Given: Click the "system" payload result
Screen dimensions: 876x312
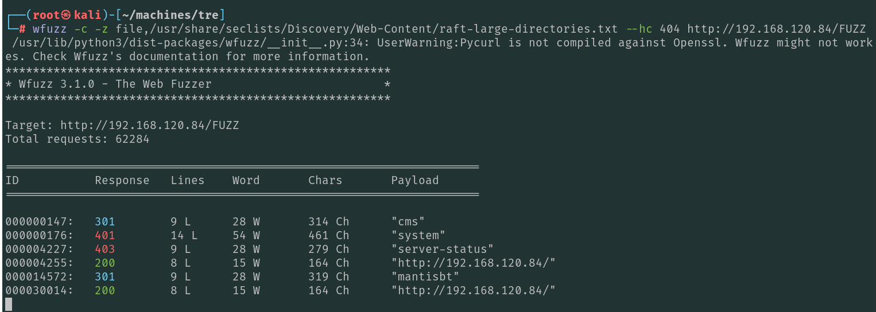Looking at the screenshot, I should 418,236.
